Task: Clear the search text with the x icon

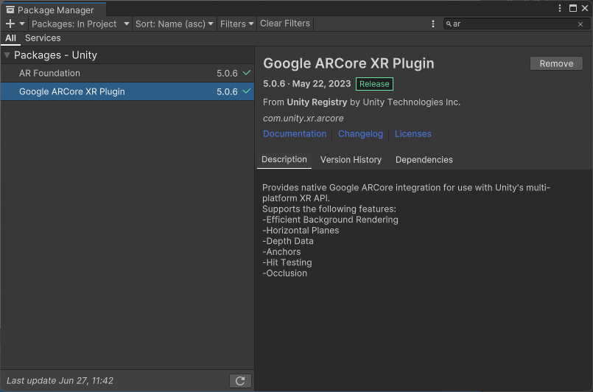Action: click(x=580, y=24)
